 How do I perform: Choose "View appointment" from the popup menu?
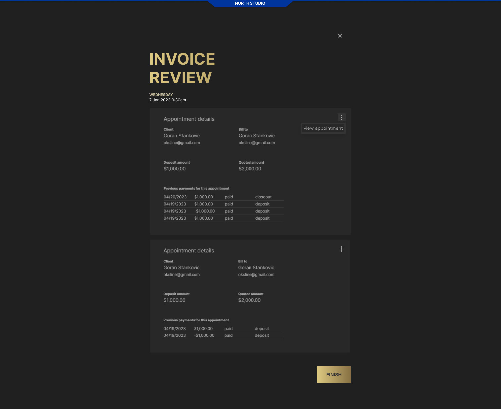click(323, 128)
